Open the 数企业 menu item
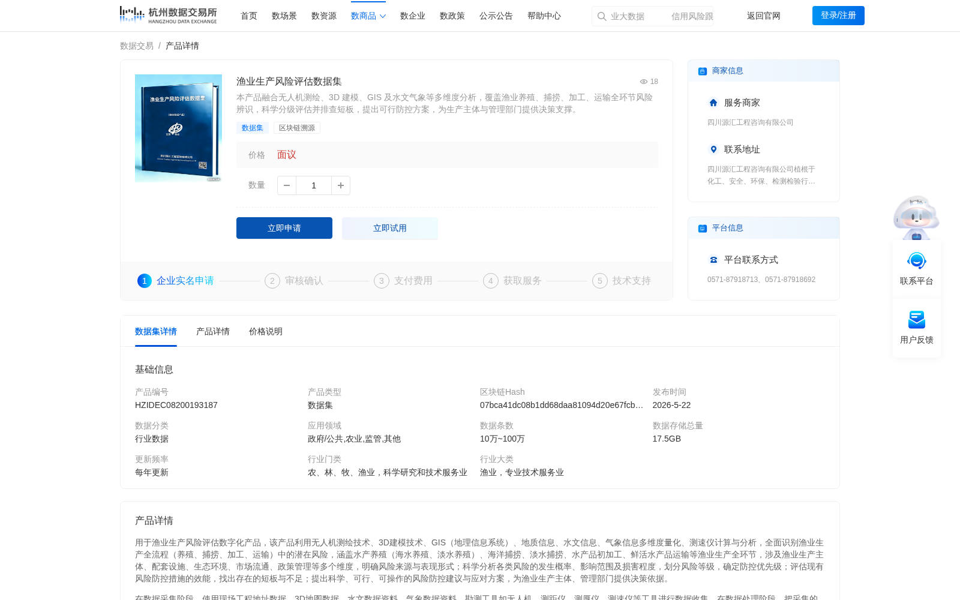Viewport: 960px width, 600px height. click(413, 16)
